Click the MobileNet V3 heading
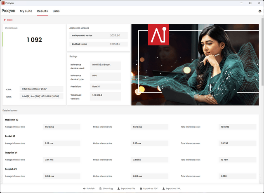The height and width of the screenshot is (193, 264). [12, 120]
